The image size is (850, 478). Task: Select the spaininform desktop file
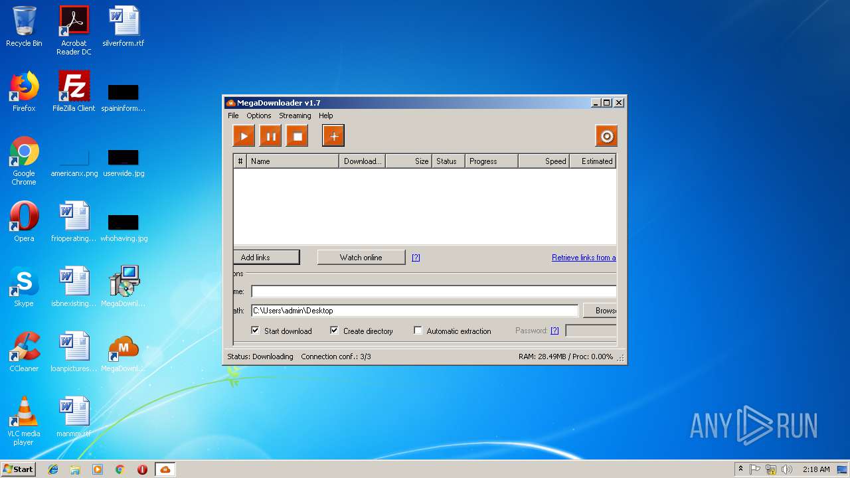124,96
